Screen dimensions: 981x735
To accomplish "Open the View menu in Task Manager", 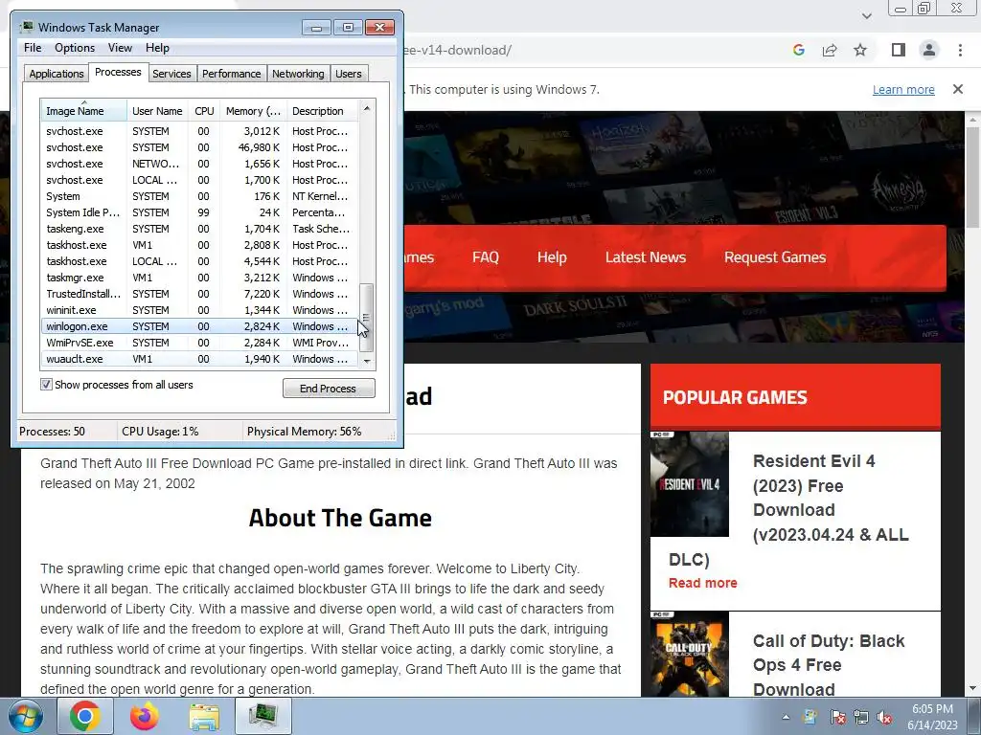I will (120, 48).
